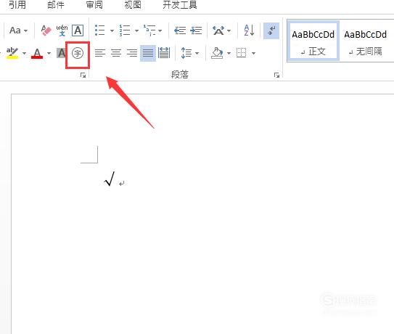Screen dimensions: 394x334
Task: Click the Numbering list icon
Action: coord(125,30)
